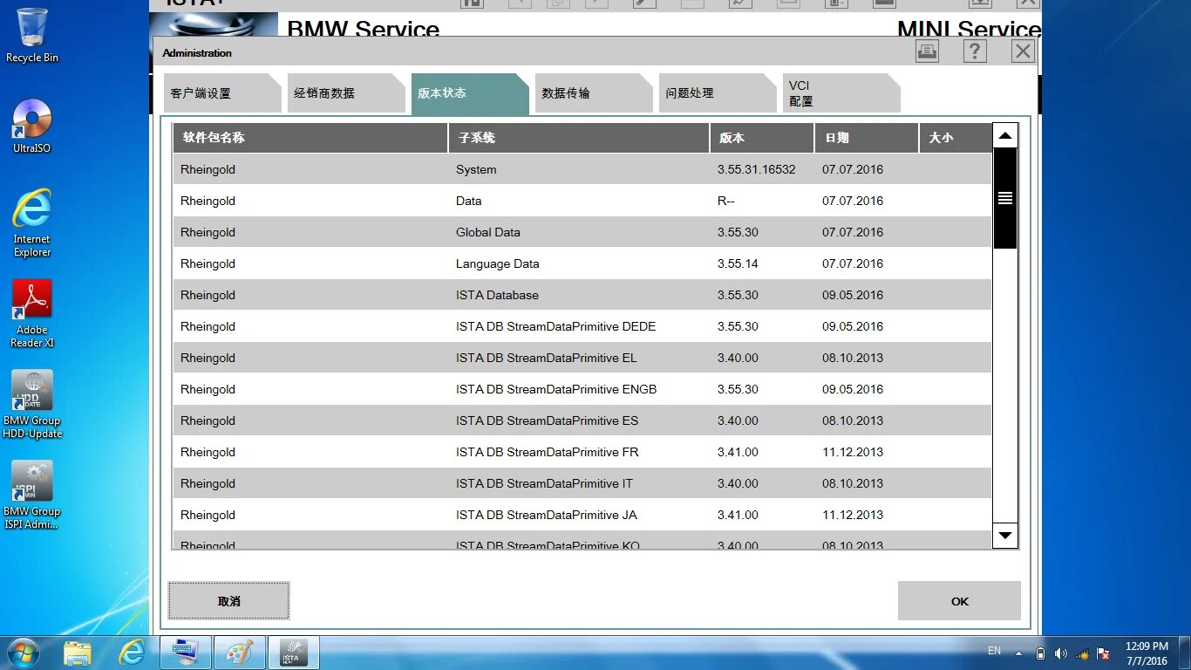The height and width of the screenshot is (670, 1191).
Task: Click the OK button
Action: [959, 601]
